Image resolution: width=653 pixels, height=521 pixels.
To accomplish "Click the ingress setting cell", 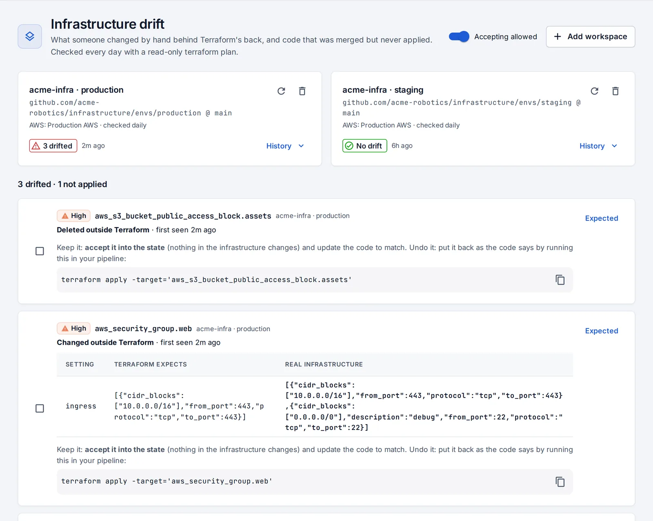I will (x=81, y=406).
